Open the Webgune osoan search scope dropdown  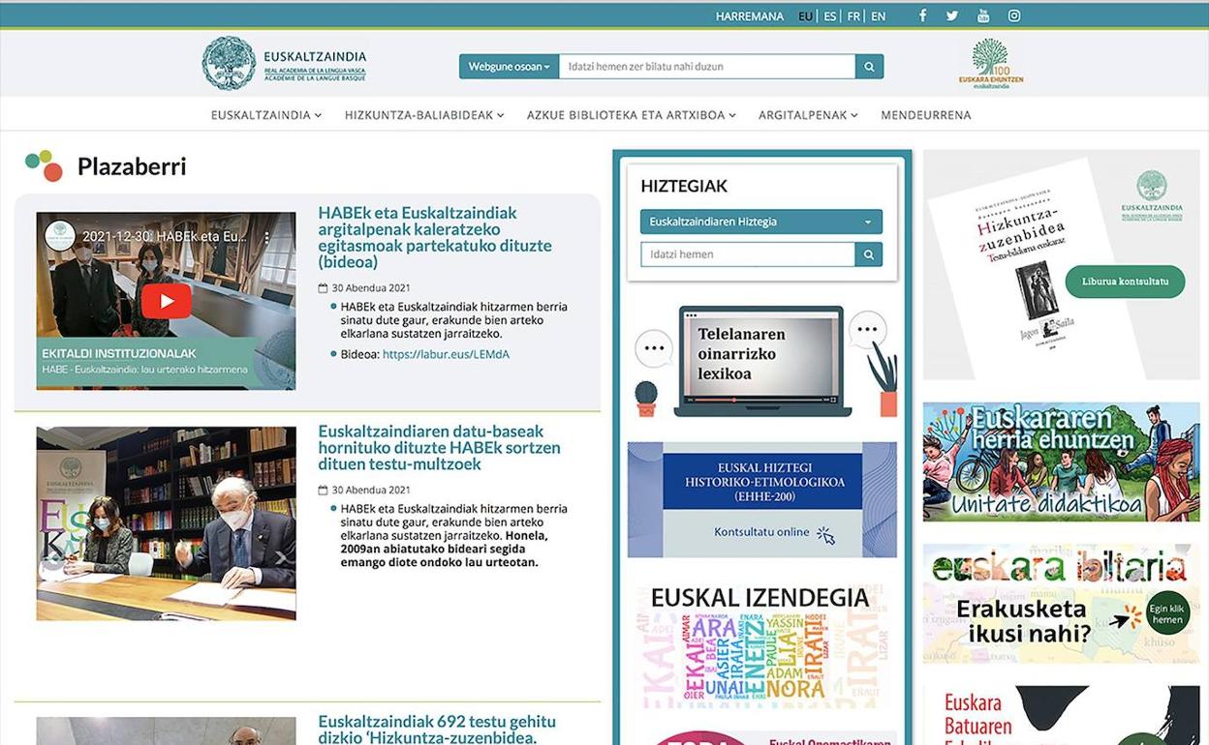(x=509, y=67)
